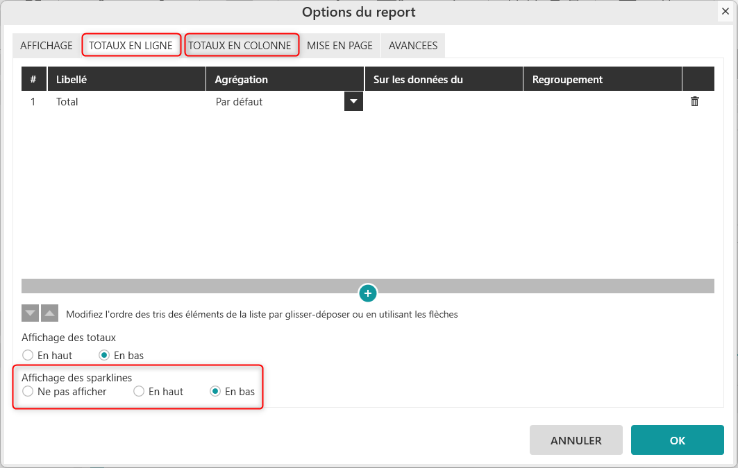Click the ANNULER button
The image size is (738, 468).
pos(576,440)
